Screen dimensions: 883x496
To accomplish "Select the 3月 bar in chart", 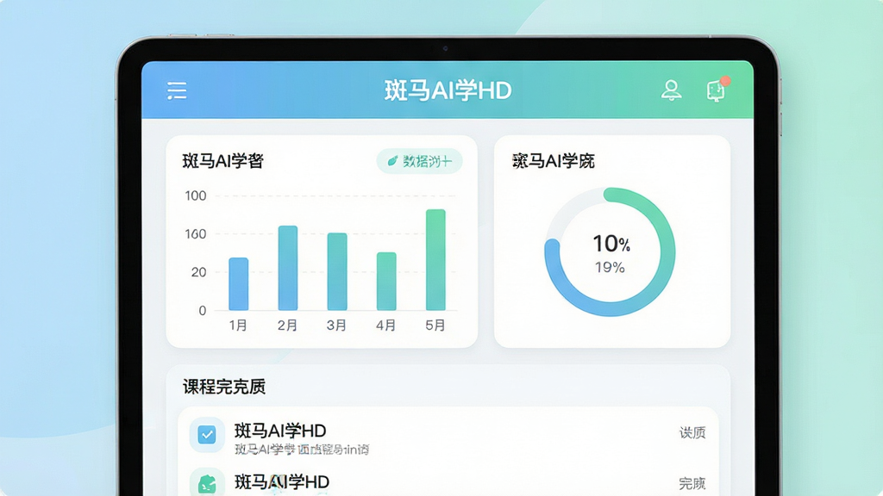I will pos(337,271).
